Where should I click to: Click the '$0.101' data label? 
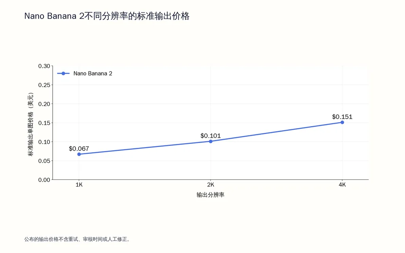(x=210, y=136)
